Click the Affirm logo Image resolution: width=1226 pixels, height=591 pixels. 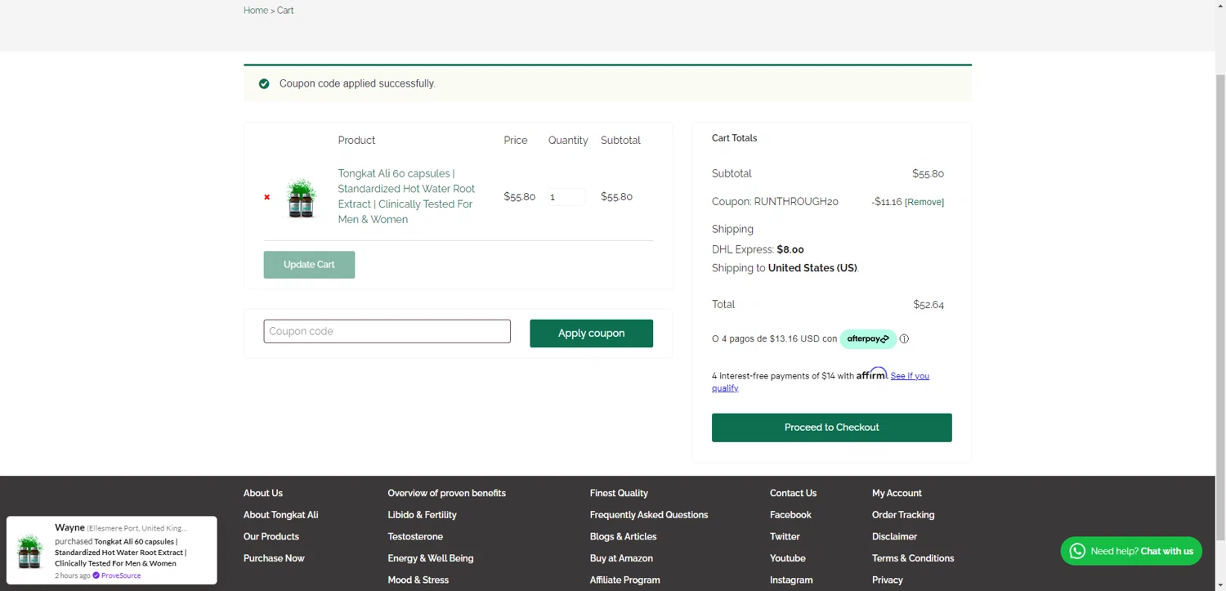tap(871, 374)
